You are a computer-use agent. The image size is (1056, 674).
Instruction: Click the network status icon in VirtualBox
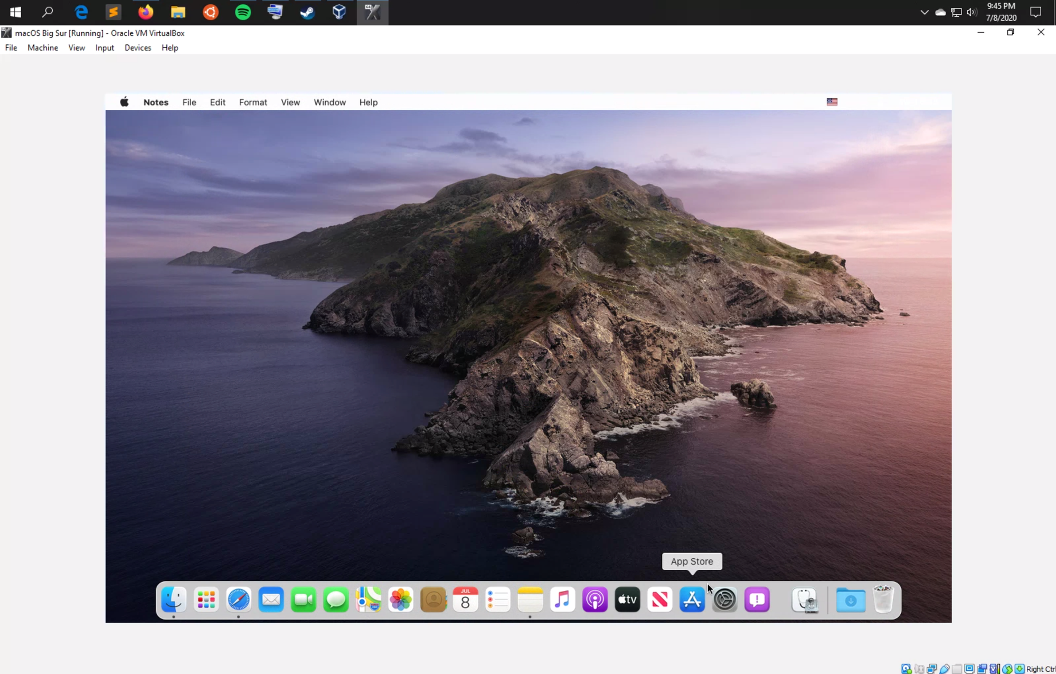(x=931, y=669)
